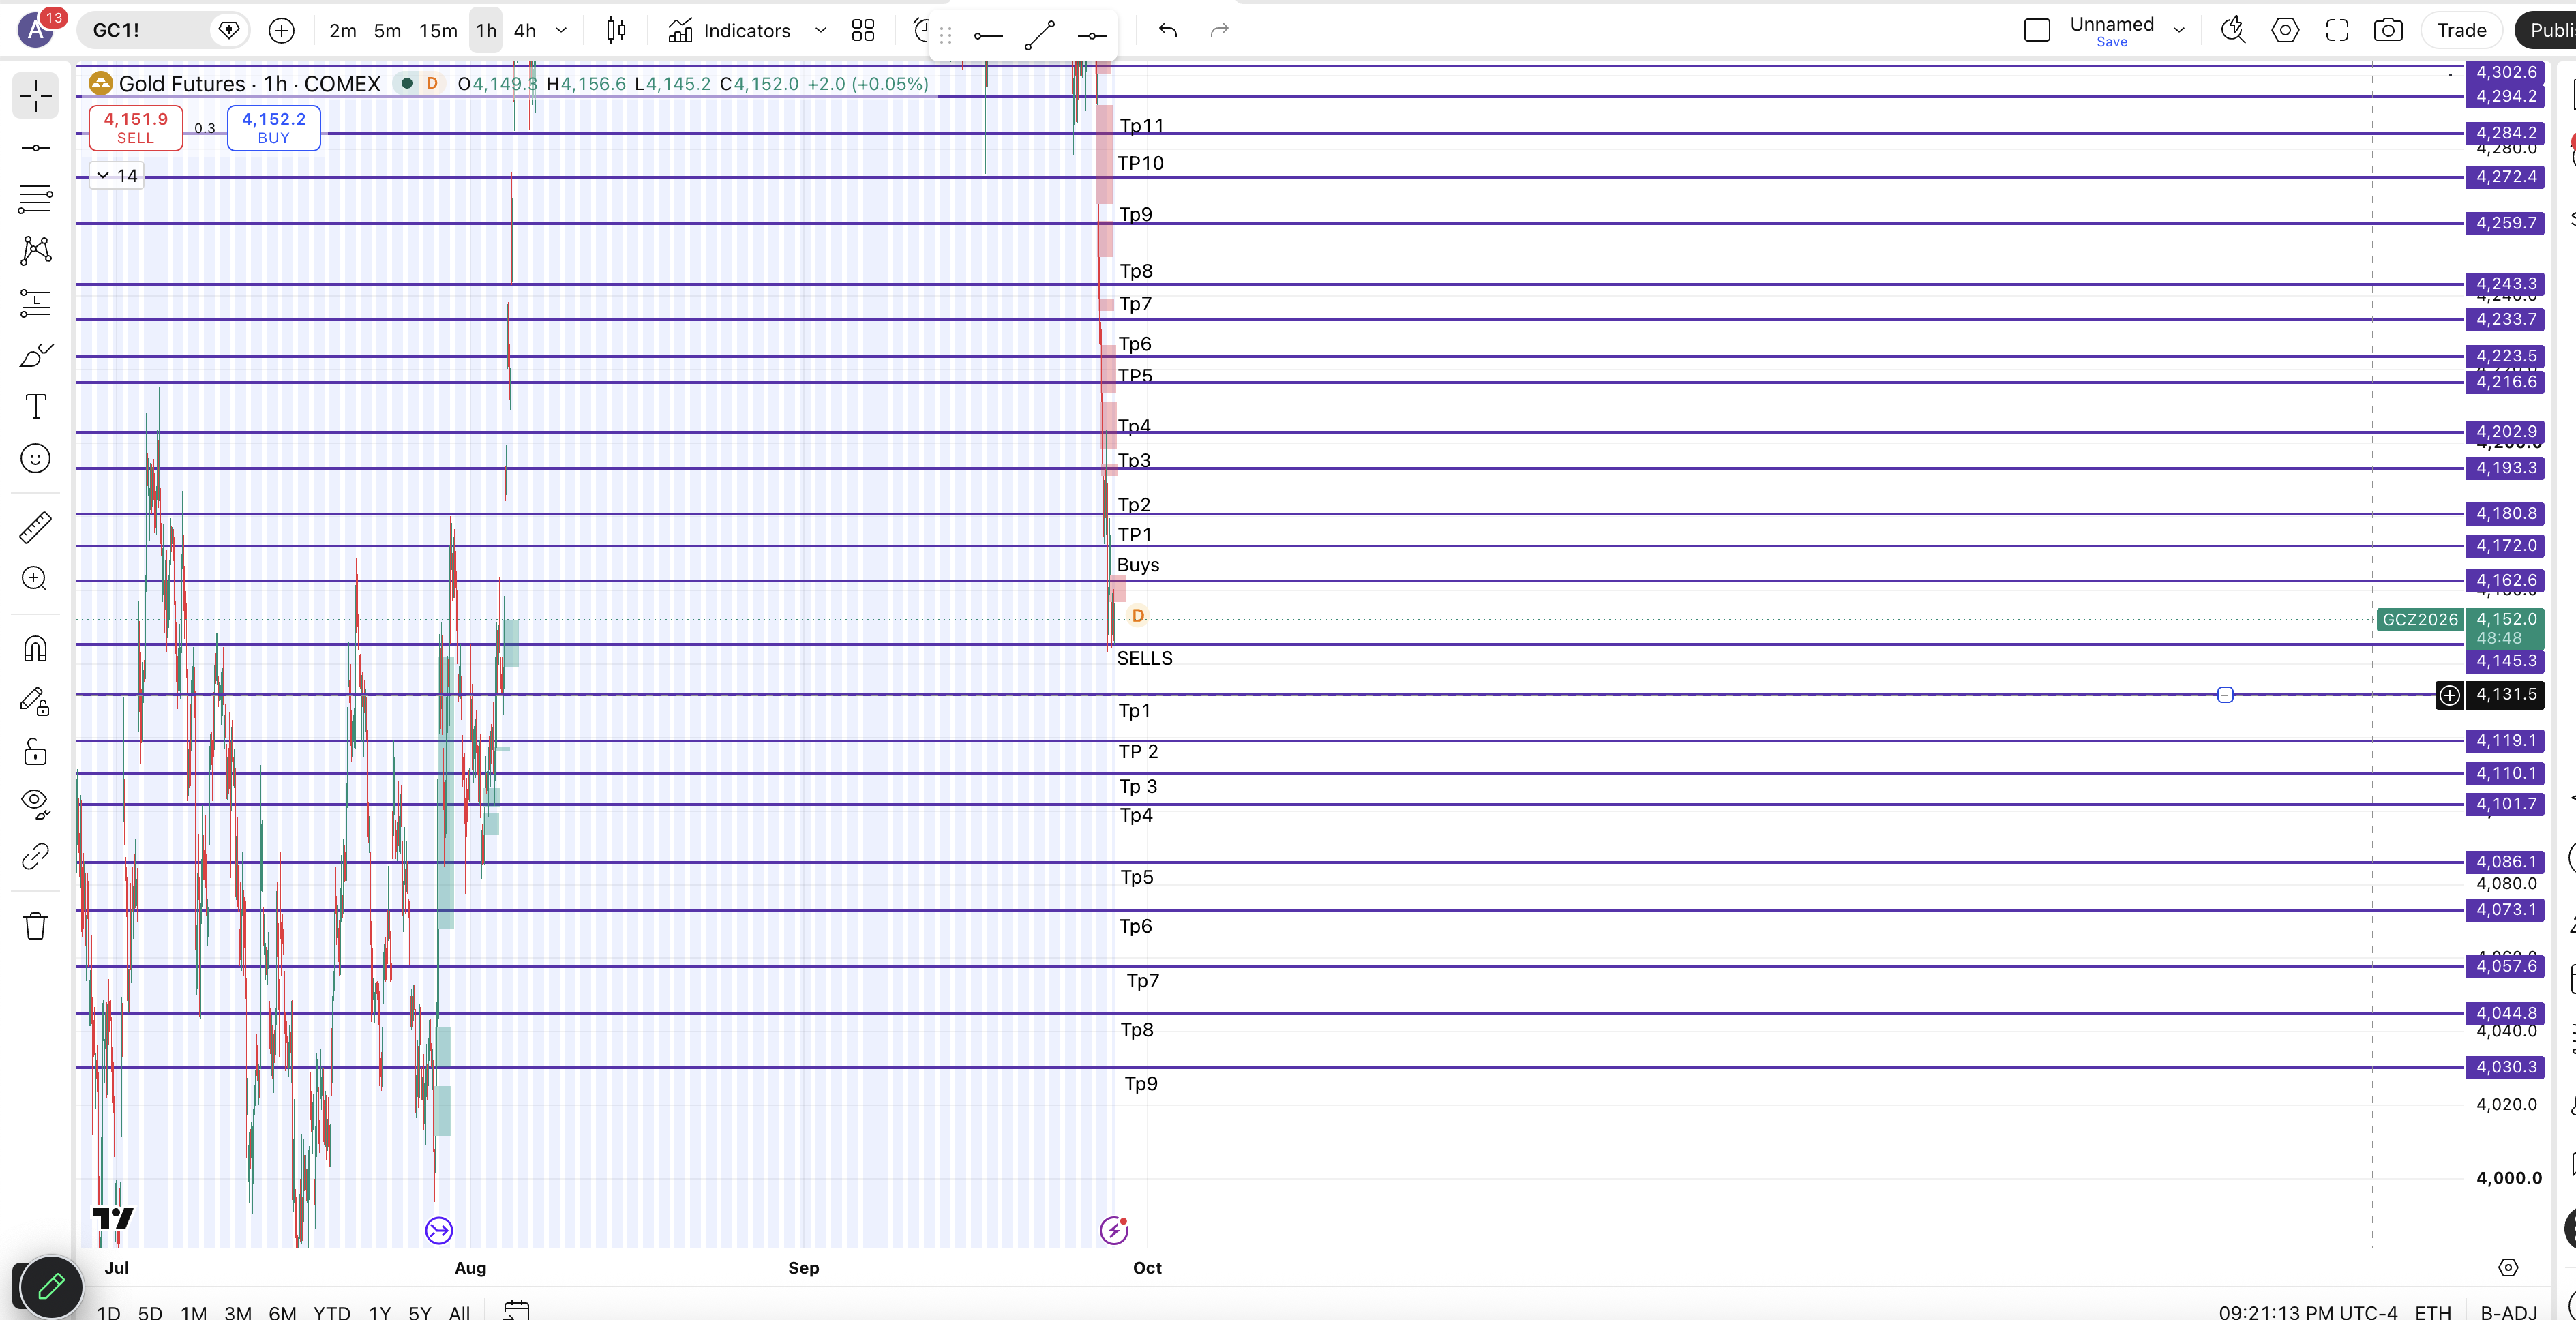Expand the Indicators favorites dropdown arrow
This screenshot has height=1320, width=2576.
tap(820, 30)
